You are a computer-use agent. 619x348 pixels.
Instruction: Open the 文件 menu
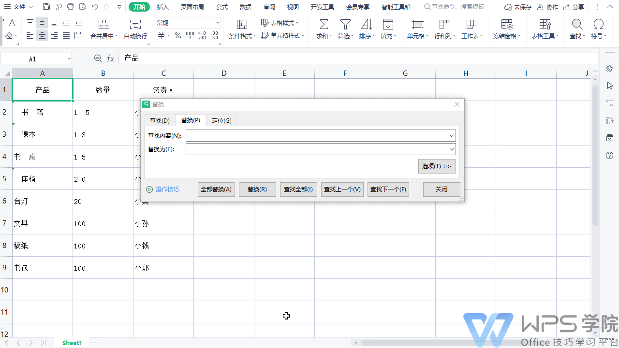pyautogui.click(x=19, y=7)
